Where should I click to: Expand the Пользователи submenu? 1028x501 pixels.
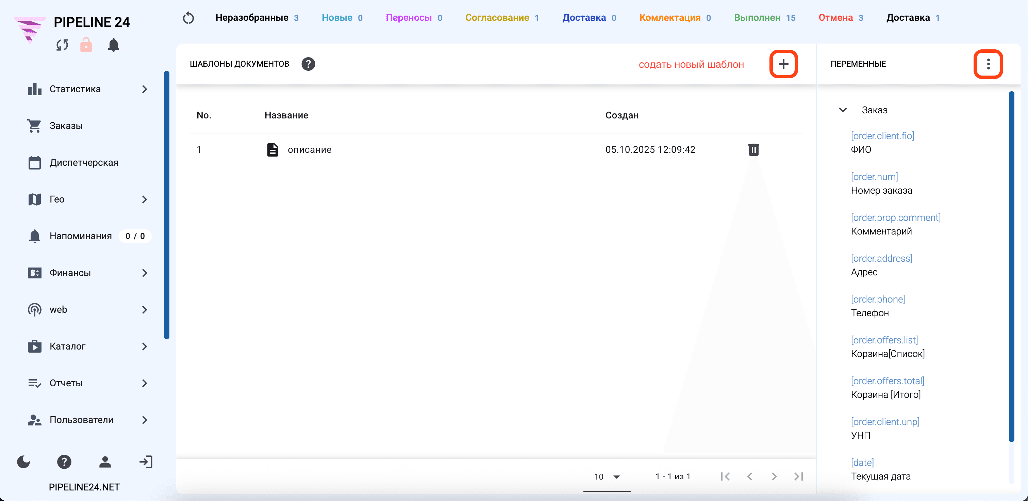click(x=87, y=420)
